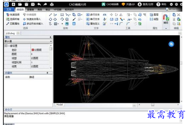Click the CAD转换器 button
Viewport: 188px width, 125px height.
click(x=110, y=4)
